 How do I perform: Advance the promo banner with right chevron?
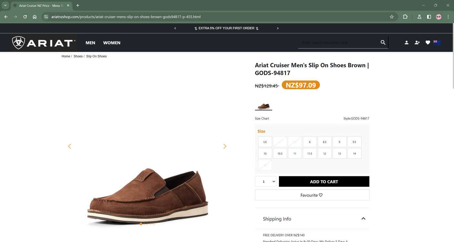point(278,28)
